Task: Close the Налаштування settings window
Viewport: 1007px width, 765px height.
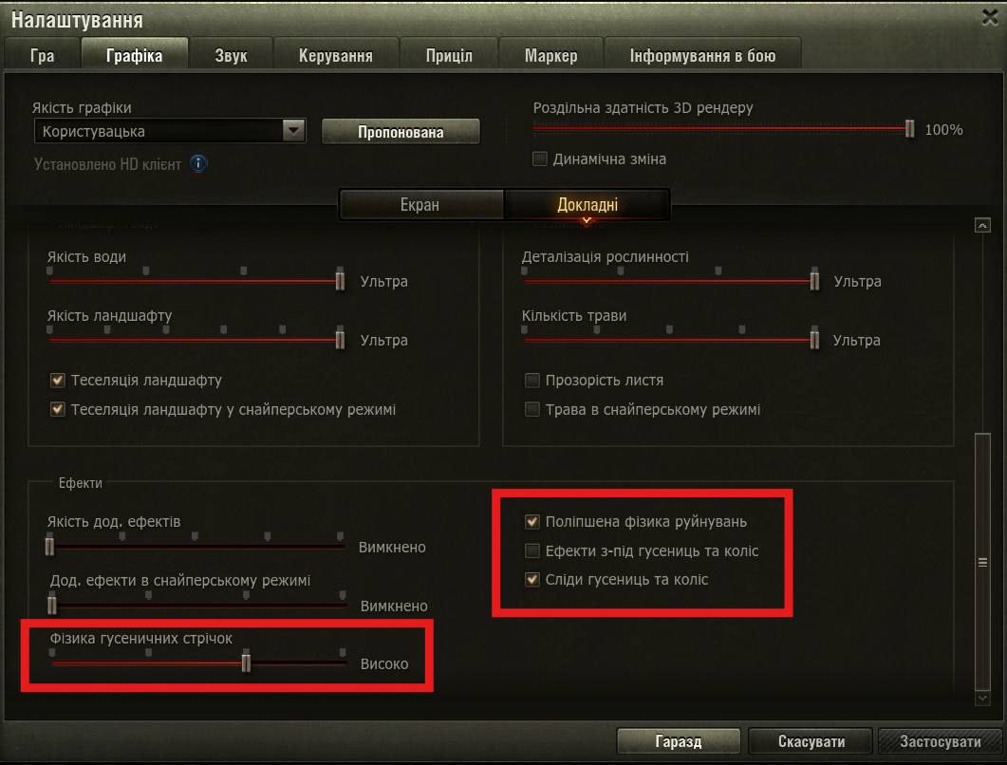Action: (x=990, y=17)
